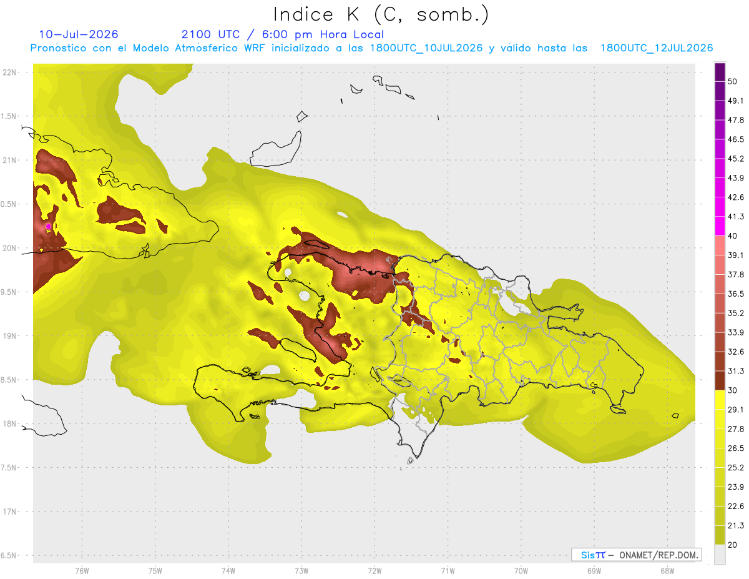Click the "76W" longitude label
The image size is (749, 579).
click(x=82, y=571)
